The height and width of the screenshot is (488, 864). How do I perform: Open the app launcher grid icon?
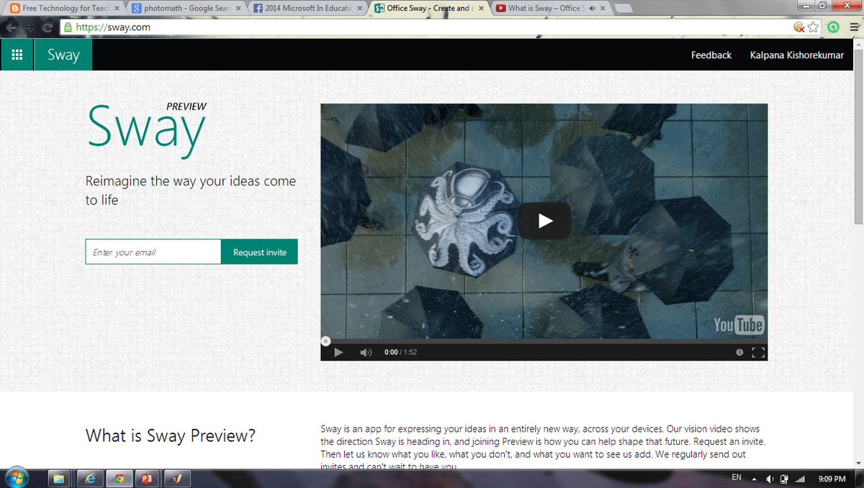click(17, 55)
